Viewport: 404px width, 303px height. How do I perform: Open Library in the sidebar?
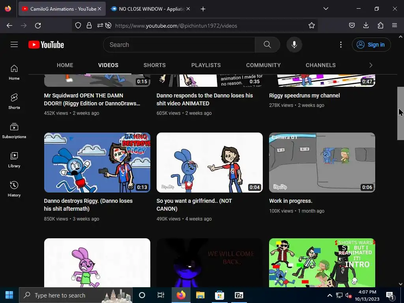[14, 160]
